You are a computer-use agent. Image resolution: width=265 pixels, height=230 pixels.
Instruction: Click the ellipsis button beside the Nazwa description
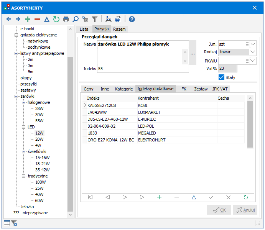pos(193,53)
